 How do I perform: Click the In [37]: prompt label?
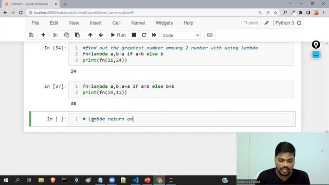coord(55,86)
